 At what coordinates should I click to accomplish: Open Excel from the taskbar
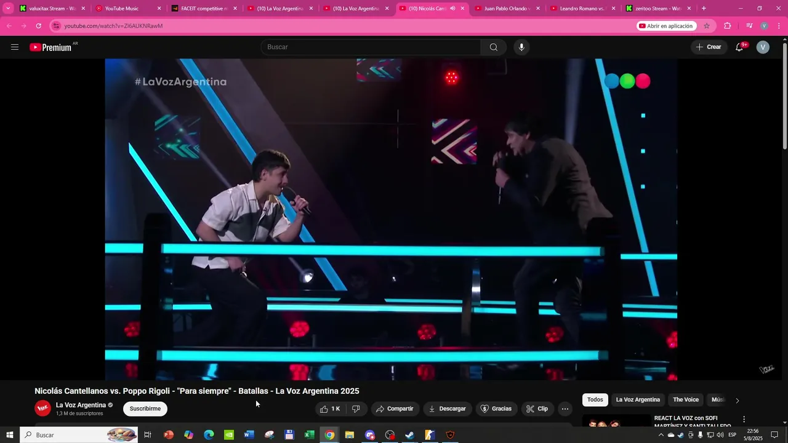(x=310, y=435)
